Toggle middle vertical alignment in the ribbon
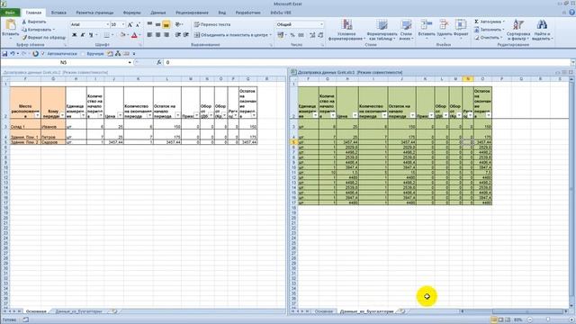The width and height of the screenshot is (576, 324). [158, 24]
